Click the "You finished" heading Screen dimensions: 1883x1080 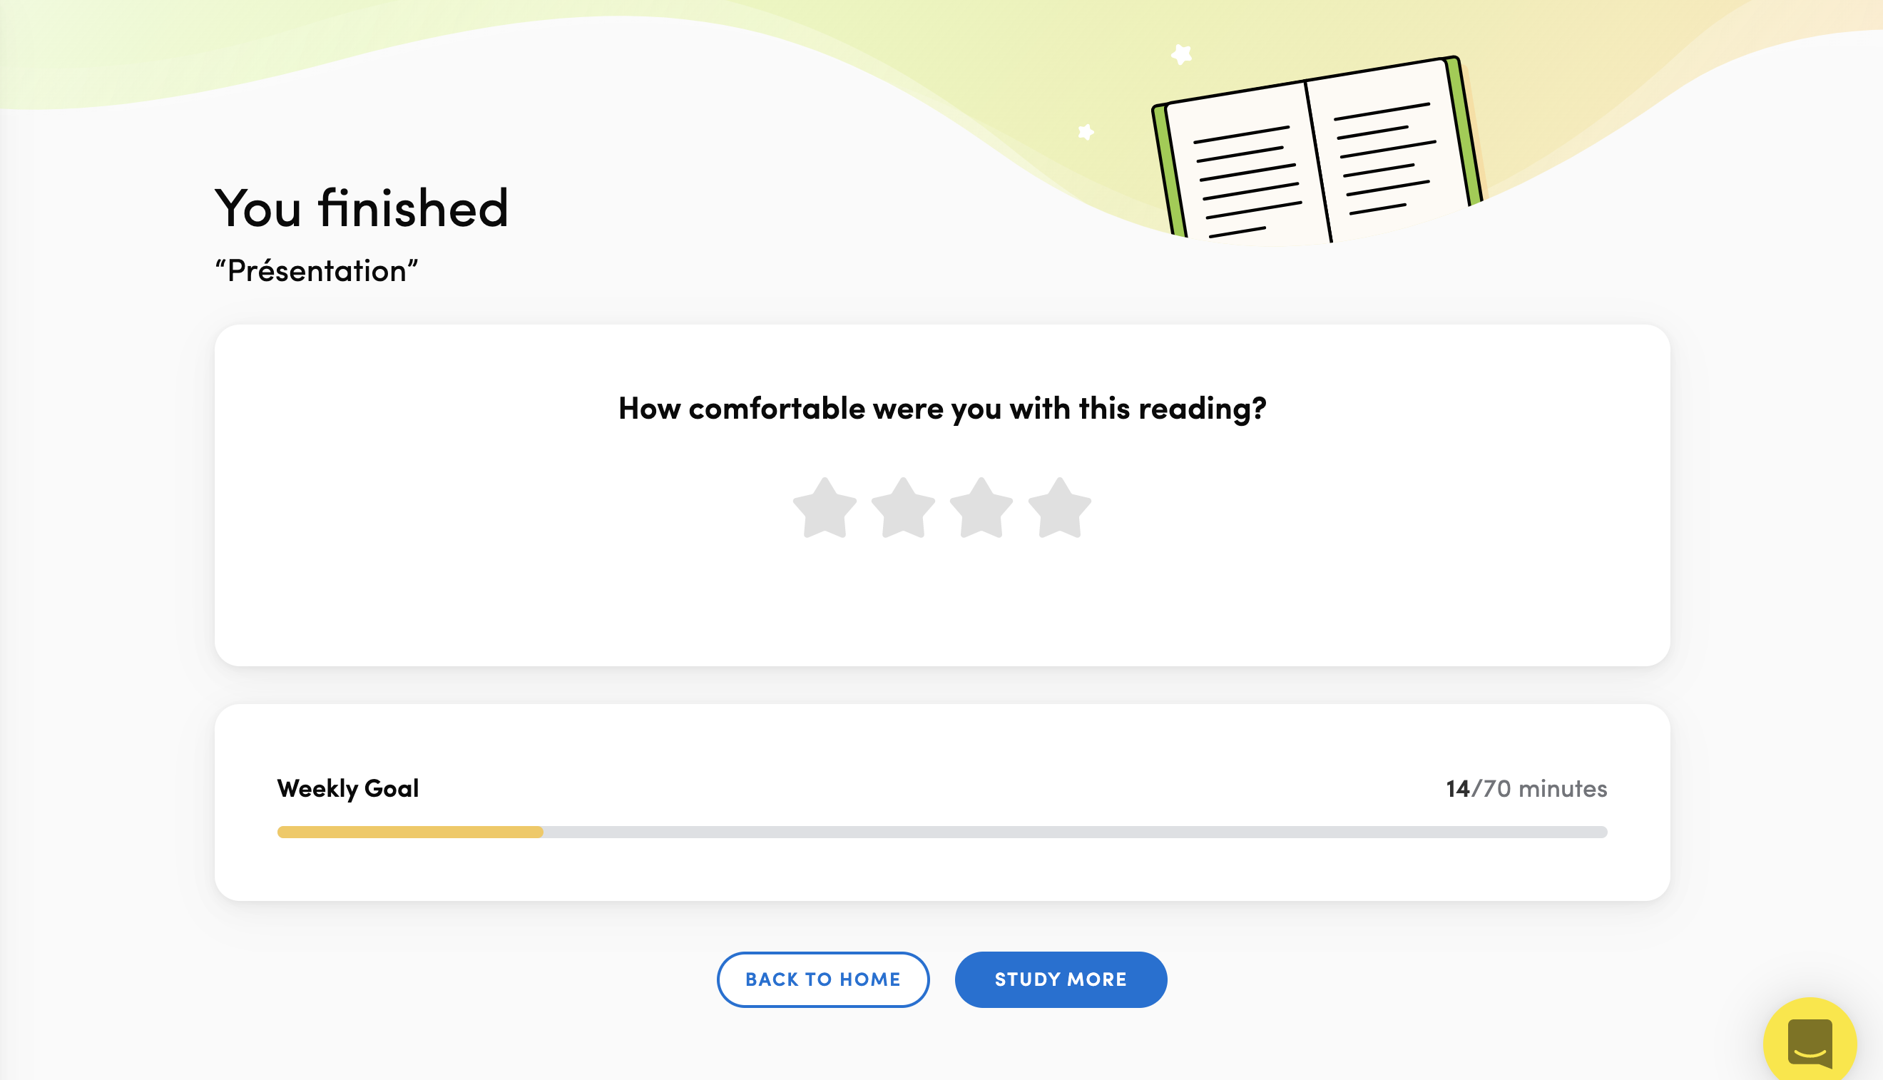point(362,208)
